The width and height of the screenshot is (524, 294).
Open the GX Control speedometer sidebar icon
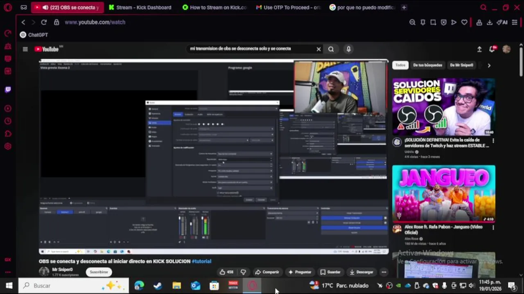pyautogui.click(x=7, y=33)
